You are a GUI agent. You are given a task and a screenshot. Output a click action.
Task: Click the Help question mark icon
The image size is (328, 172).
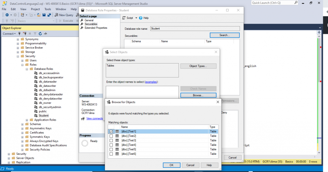click(141, 18)
